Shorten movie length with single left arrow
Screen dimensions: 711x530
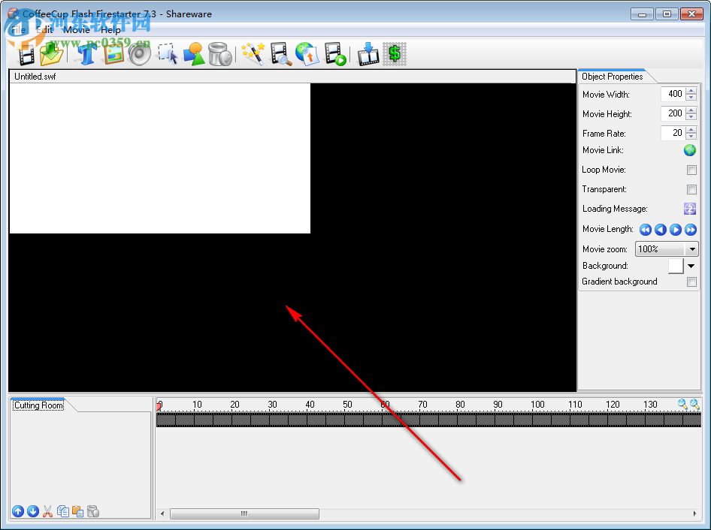(660, 230)
